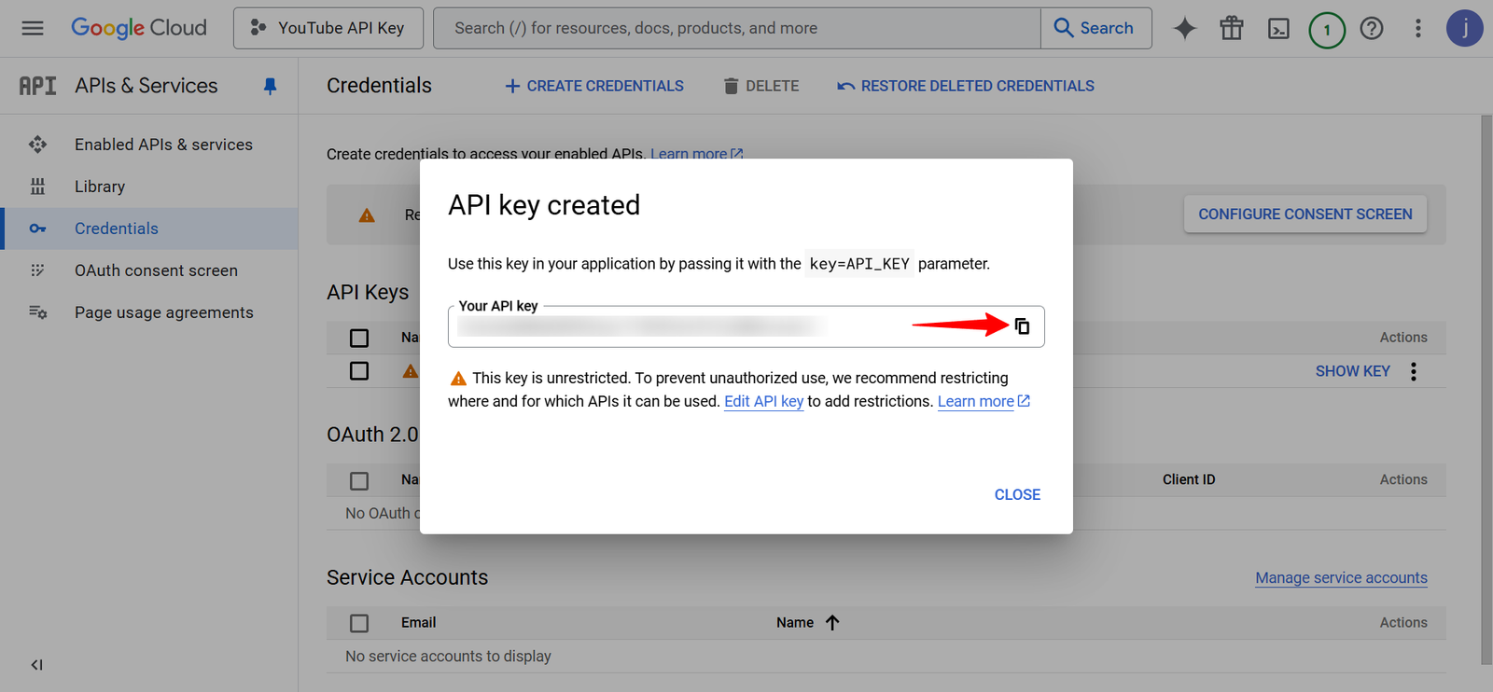The height and width of the screenshot is (692, 1493).
Task: Click the gift box free trial icon
Action: [1231, 29]
